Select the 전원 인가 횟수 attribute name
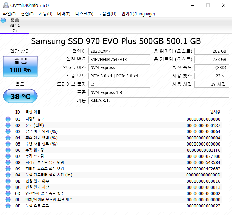 click(37, 181)
